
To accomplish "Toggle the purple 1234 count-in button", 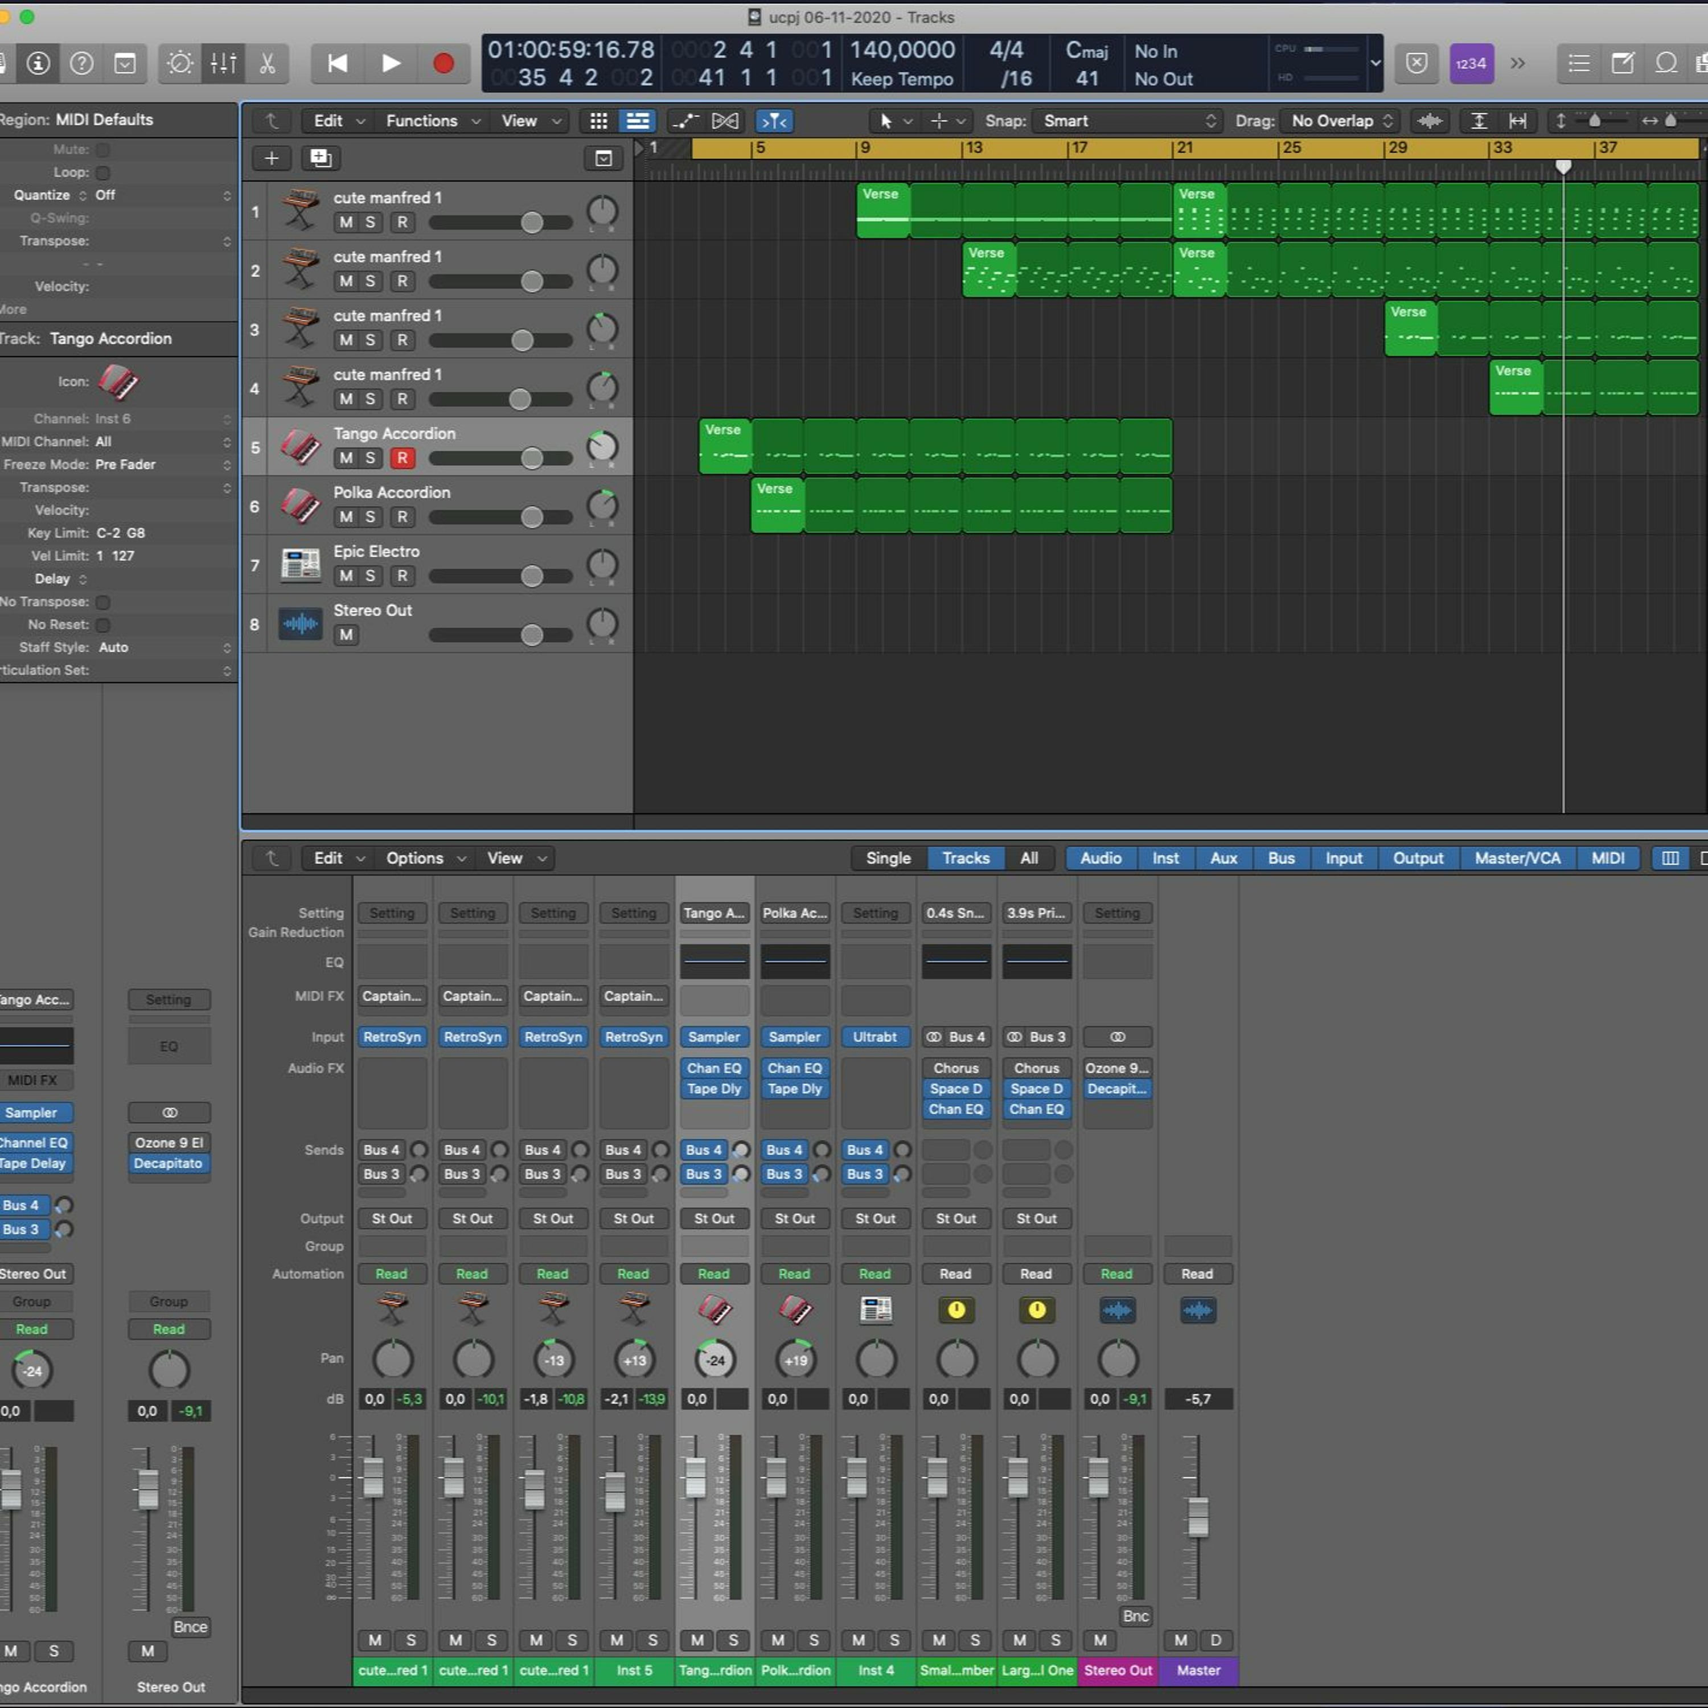I will pyautogui.click(x=1471, y=64).
